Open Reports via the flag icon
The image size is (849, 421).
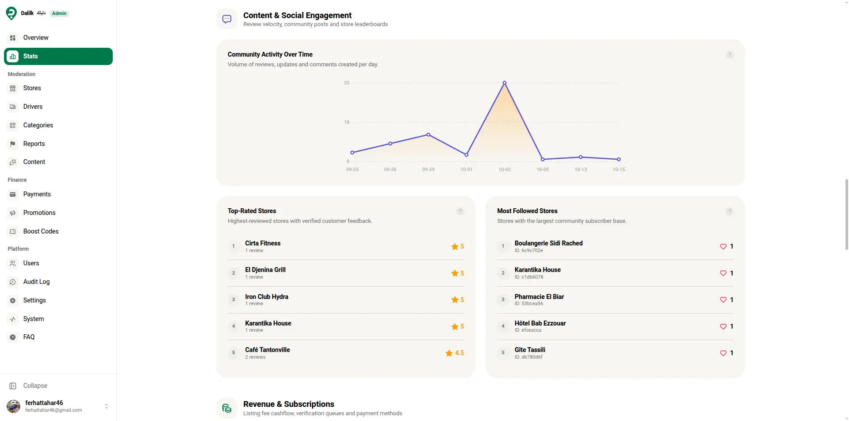coord(13,144)
